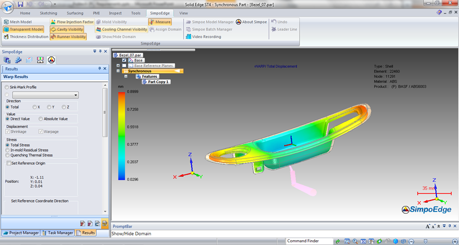Select X direction radio button
Image resolution: width=459 pixels, height=245 pixels.
click(35, 107)
